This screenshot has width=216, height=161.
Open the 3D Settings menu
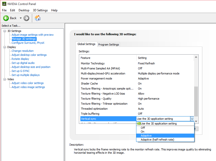click(40, 10)
